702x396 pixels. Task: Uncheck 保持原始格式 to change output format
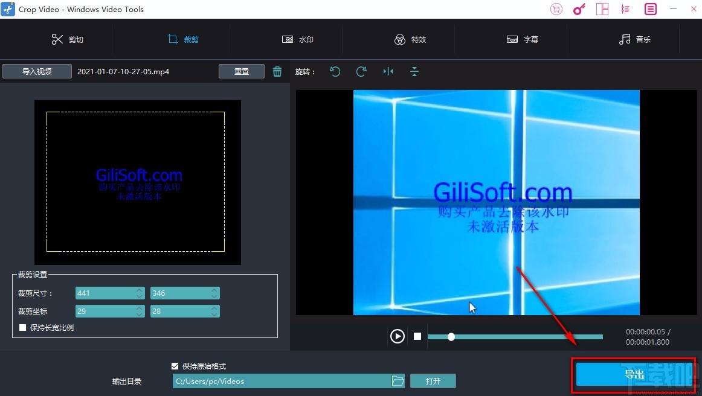(x=174, y=366)
